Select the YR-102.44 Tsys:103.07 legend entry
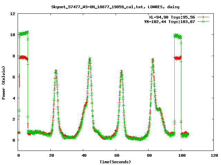 pos(170,22)
